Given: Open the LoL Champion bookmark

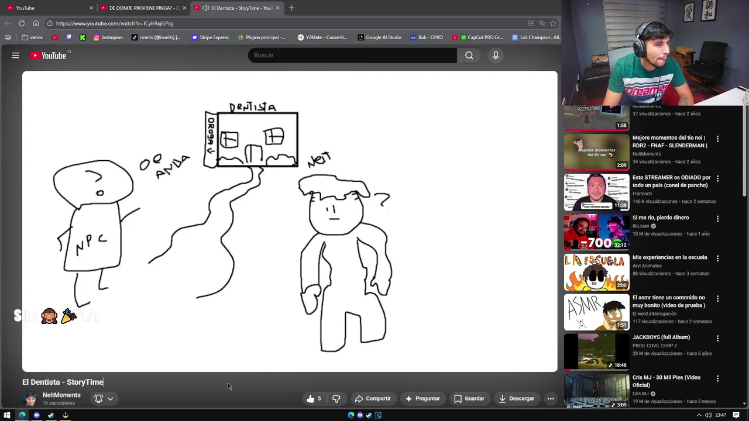Looking at the screenshot, I should tap(536, 37).
